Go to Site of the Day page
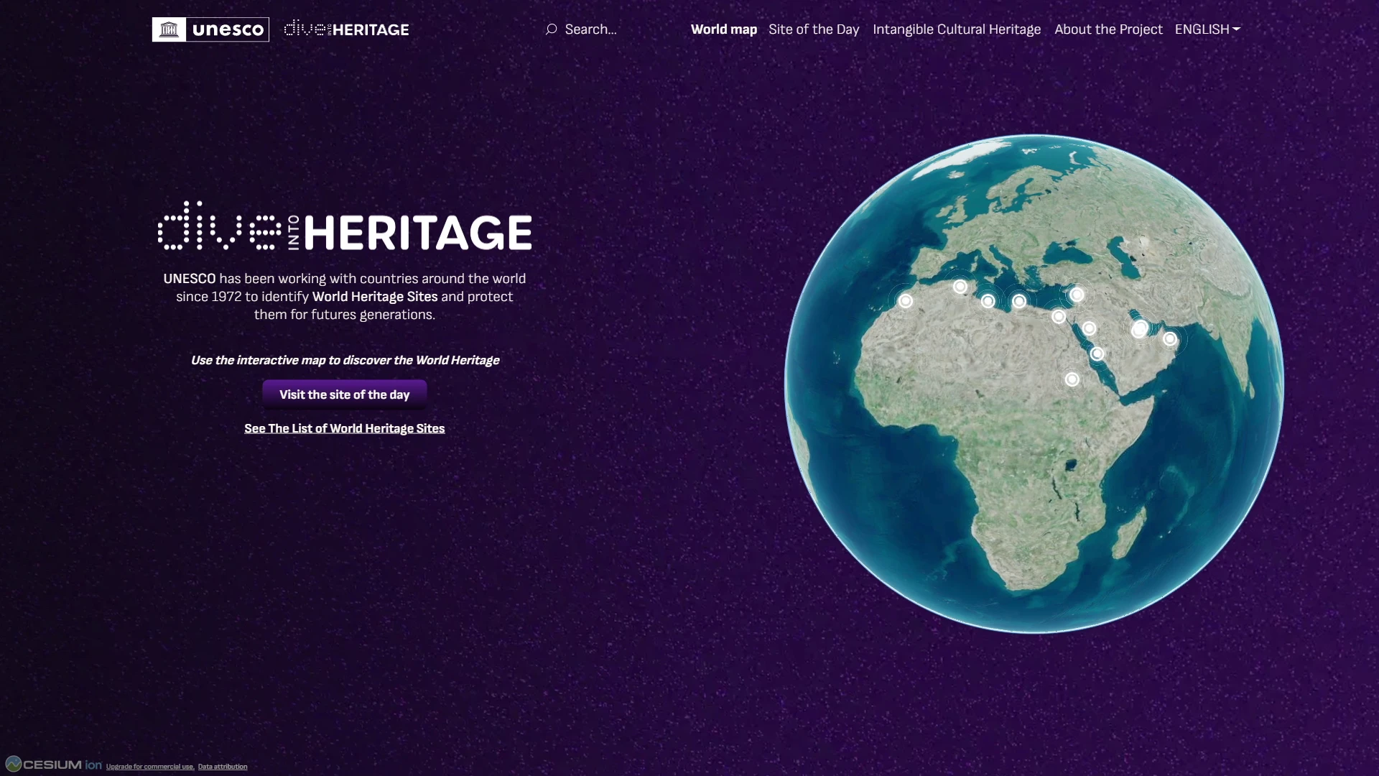 (x=813, y=29)
